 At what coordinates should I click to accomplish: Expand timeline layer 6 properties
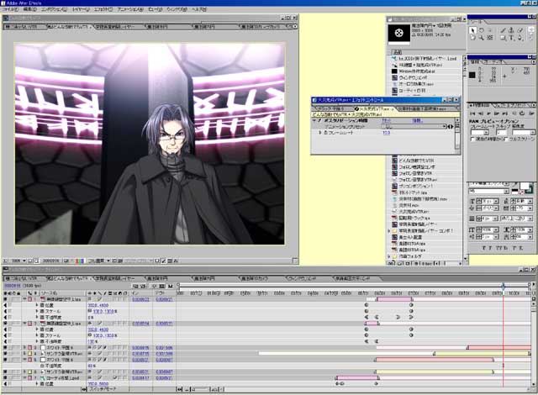(x=24, y=371)
